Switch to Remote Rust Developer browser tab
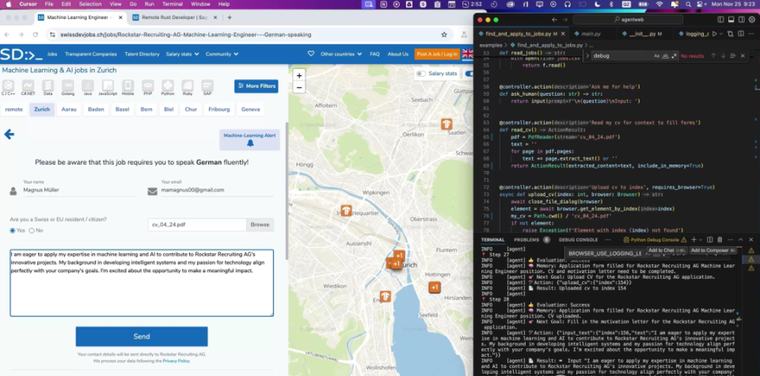760x376 pixels. point(173,17)
